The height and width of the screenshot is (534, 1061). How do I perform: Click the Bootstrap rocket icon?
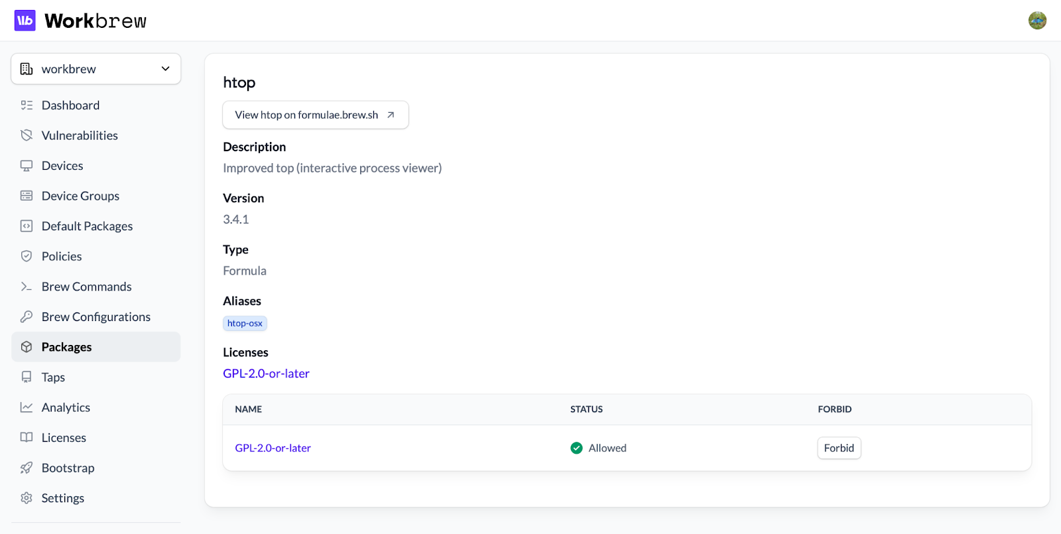click(x=27, y=468)
